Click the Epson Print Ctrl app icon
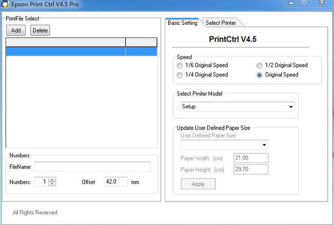 click(x=5, y=4)
